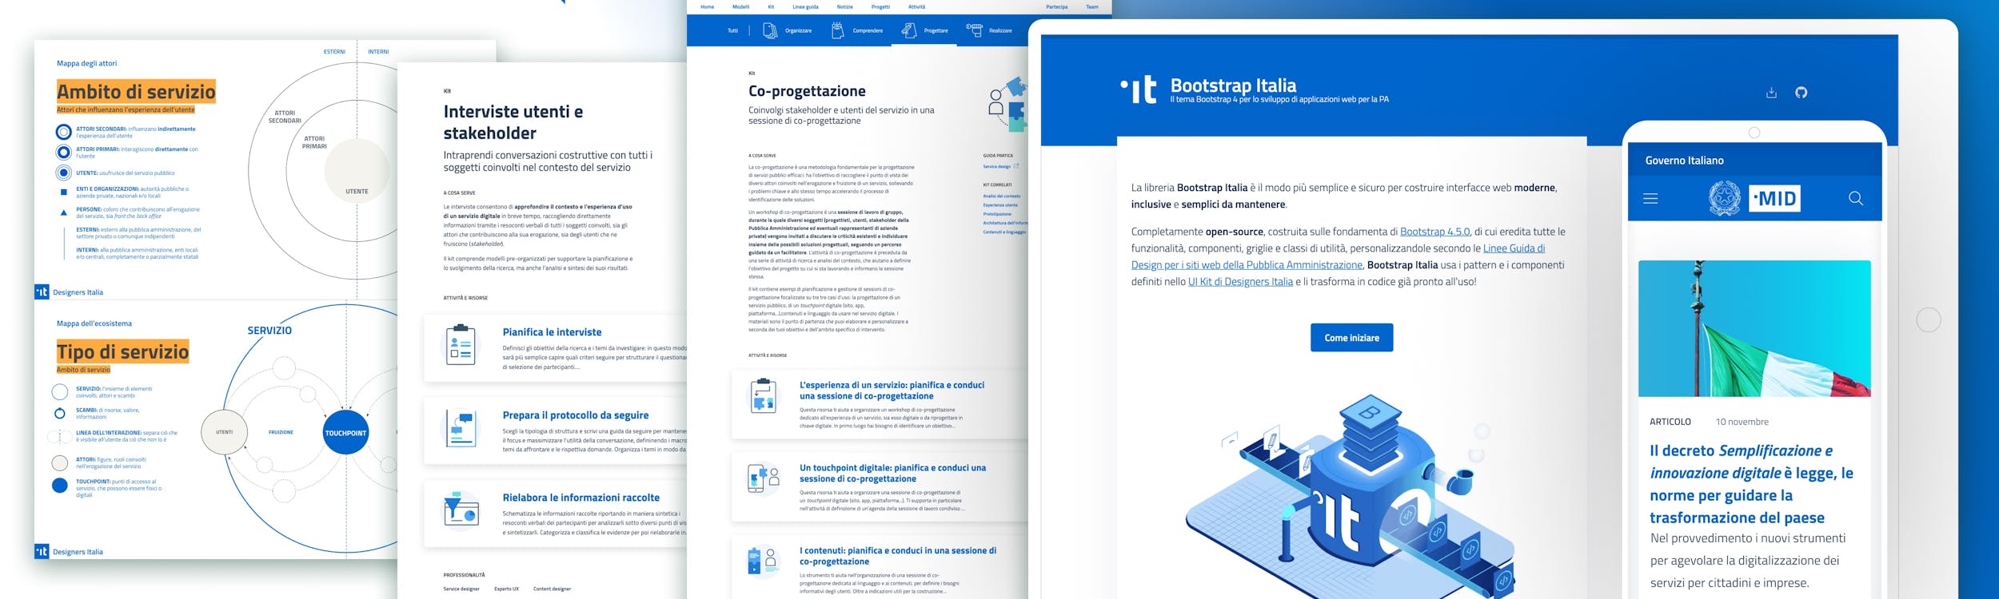
Task: Click the download icon in Bootstrap Italia header
Action: (x=1771, y=93)
